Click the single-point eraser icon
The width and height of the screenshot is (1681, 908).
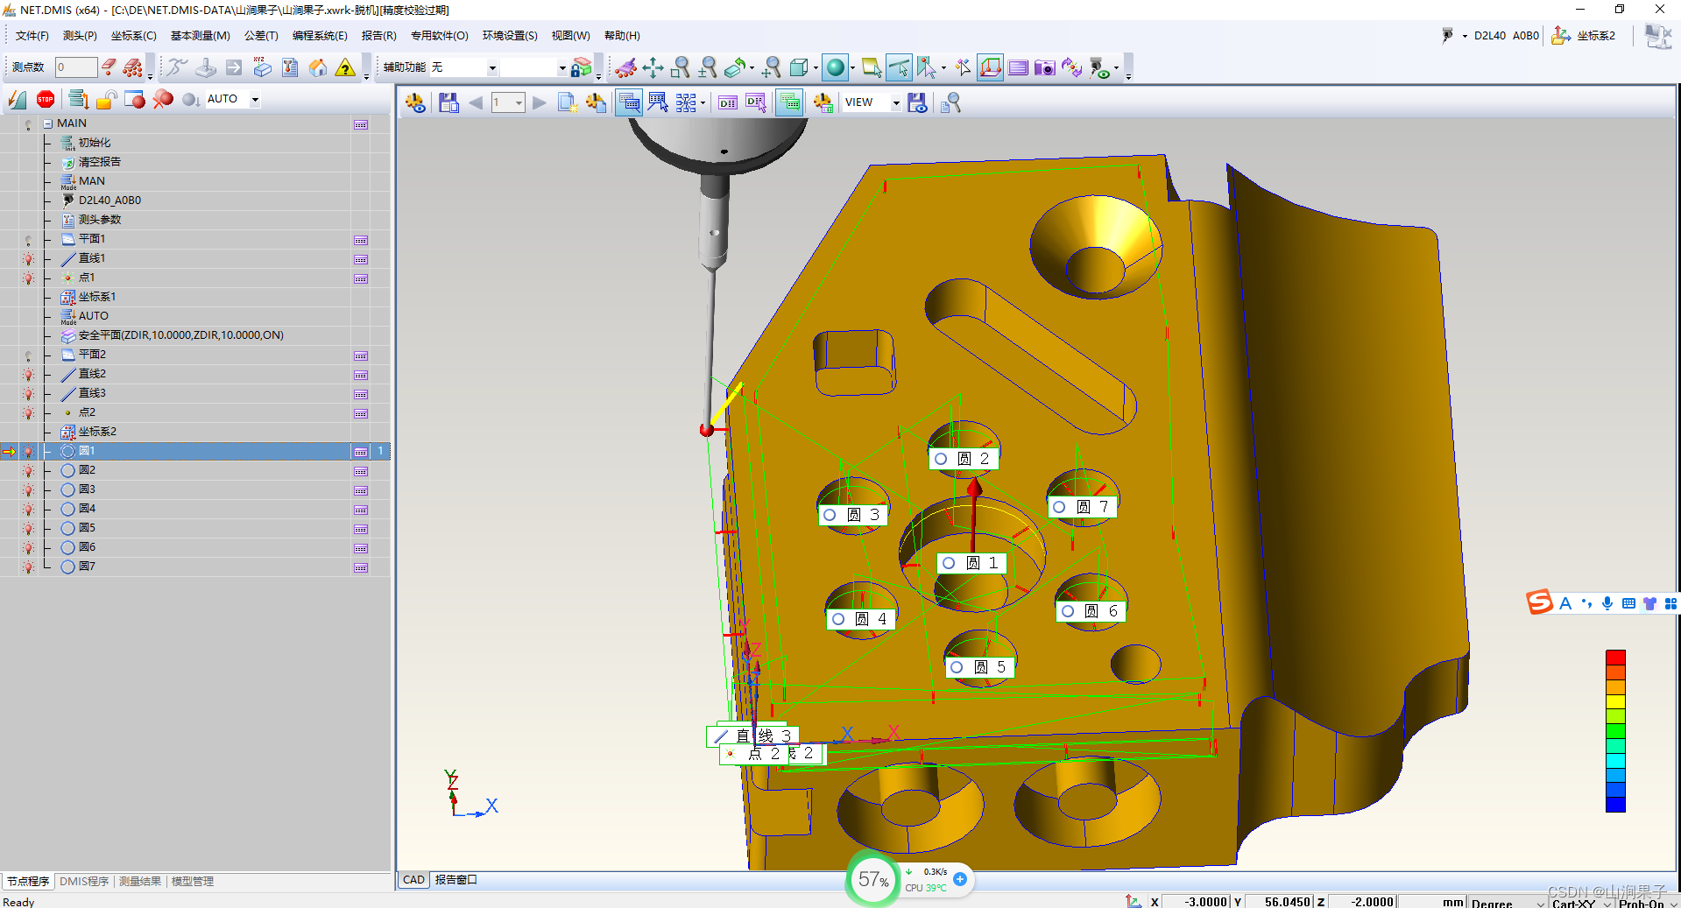(109, 67)
